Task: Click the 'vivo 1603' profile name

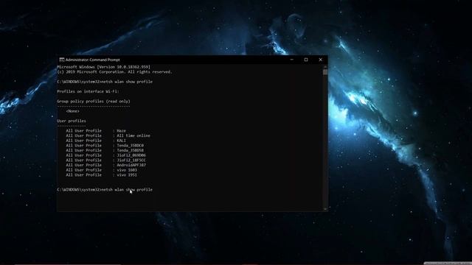Action: point(127,170)
